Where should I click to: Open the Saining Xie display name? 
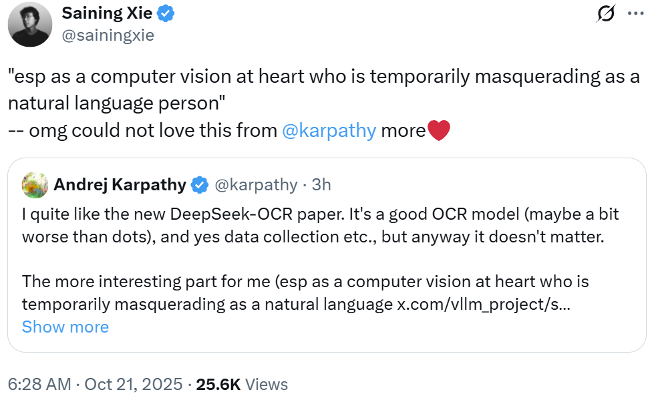click(107, 13)
